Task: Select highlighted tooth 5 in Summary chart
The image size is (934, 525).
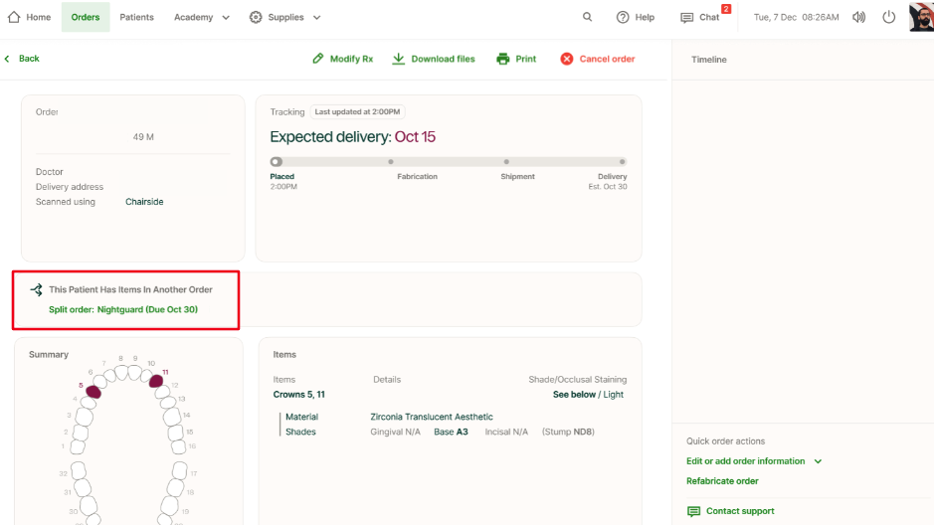Action: click(x=93, y=392)
